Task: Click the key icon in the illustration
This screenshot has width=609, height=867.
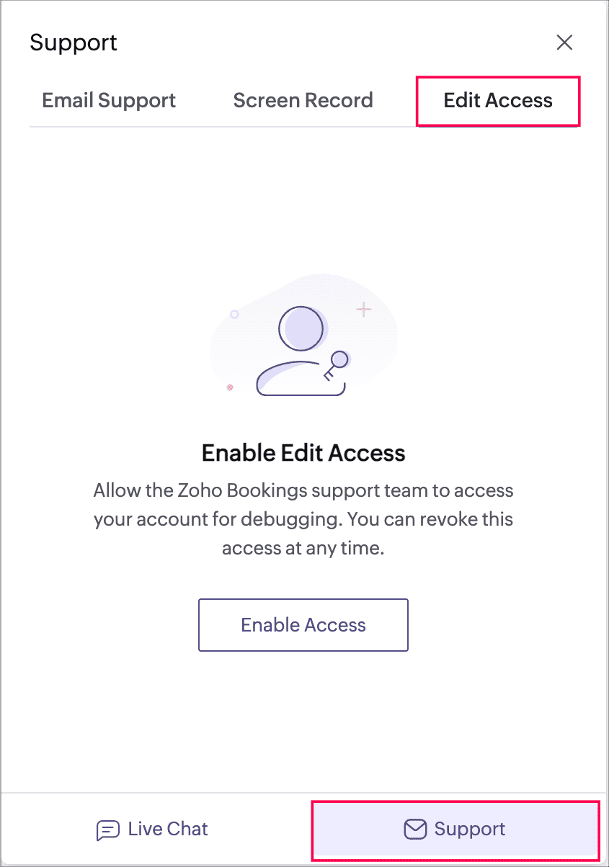Action: (x=335, y=364)
